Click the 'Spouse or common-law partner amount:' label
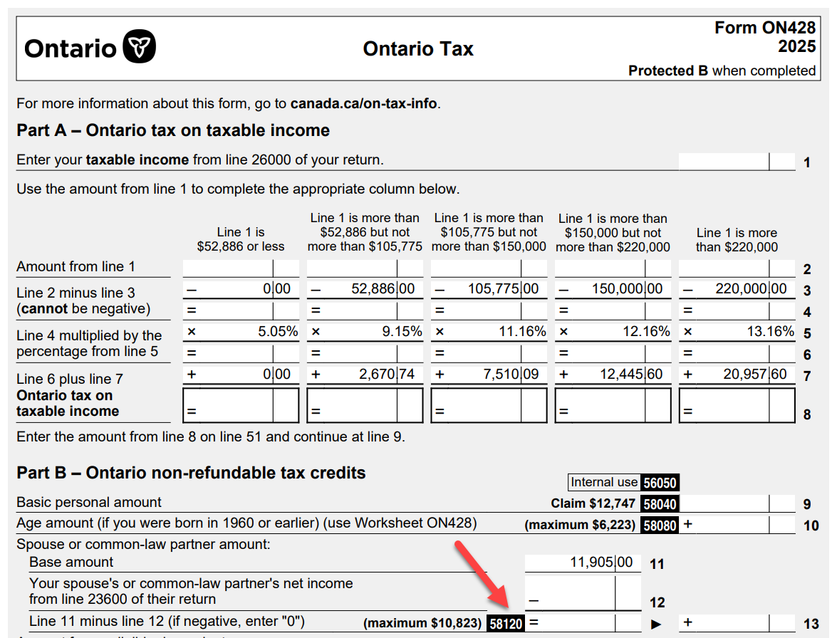This screenshot has height=638, width=837. (144, 544)
